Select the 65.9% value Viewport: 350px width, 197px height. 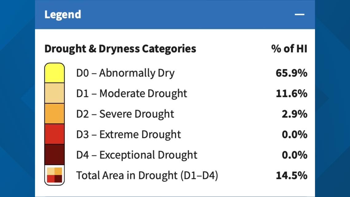(292, 73)
